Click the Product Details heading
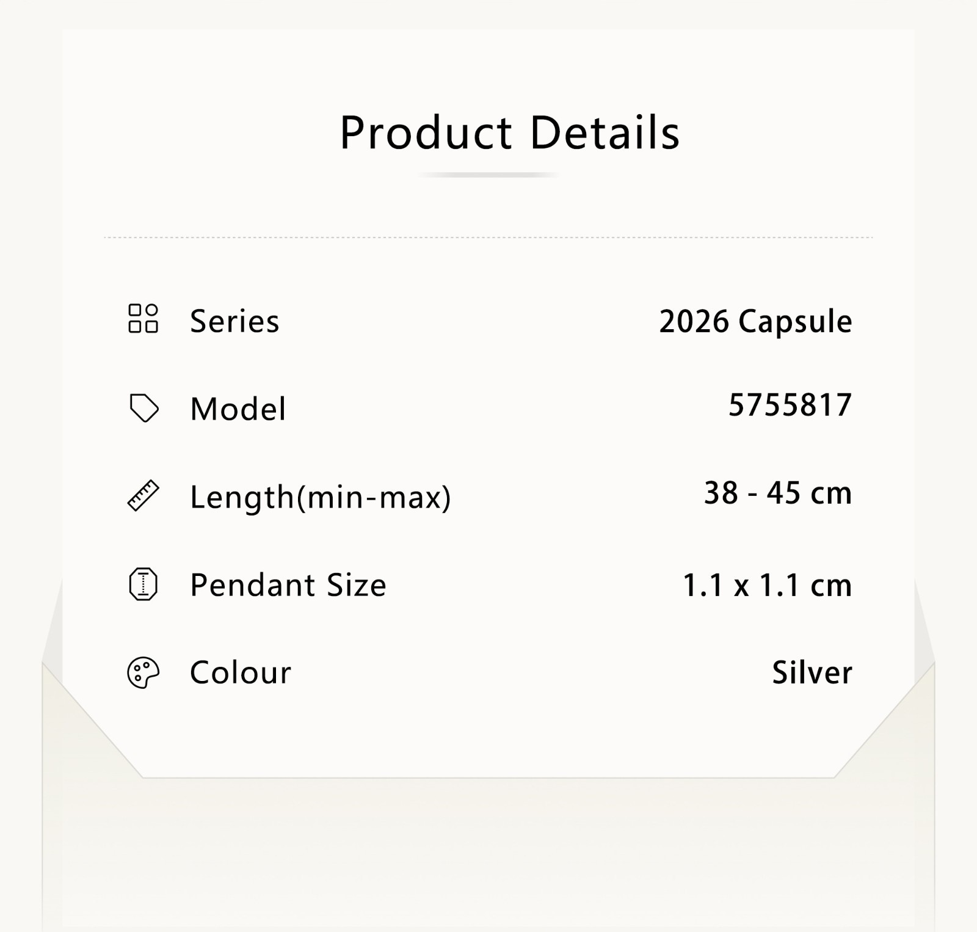 pyautogui.click(x=510, y=133)
